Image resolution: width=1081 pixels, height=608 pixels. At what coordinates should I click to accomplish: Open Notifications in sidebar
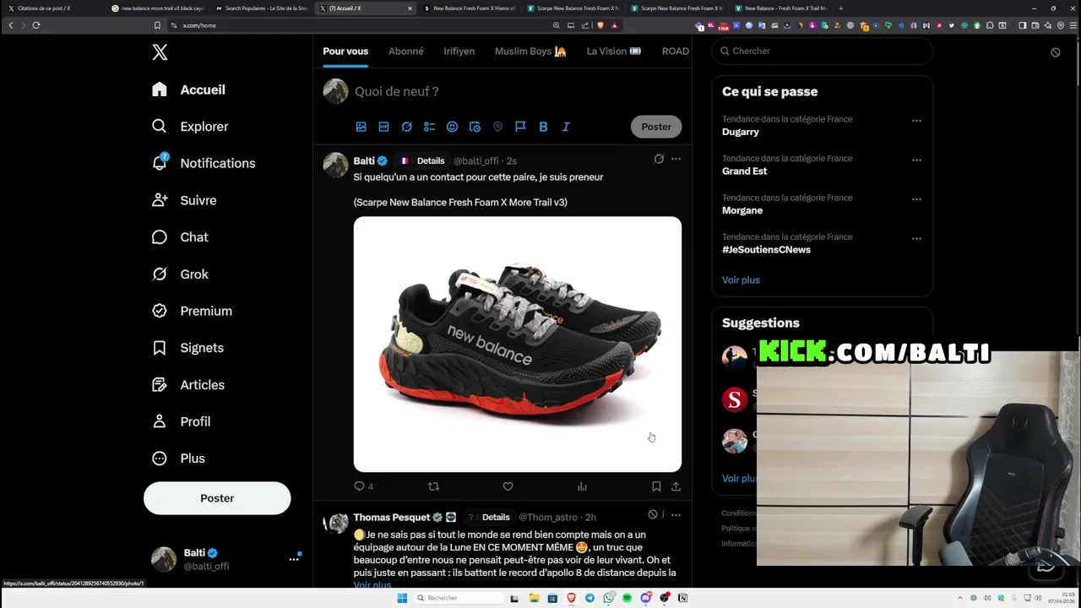(204, 163)
